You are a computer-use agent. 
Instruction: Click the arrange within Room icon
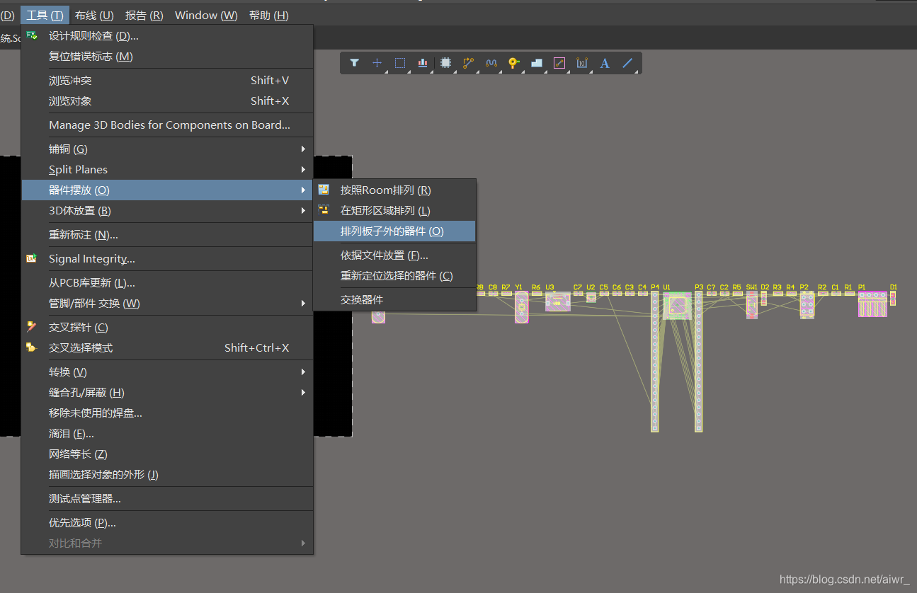pyautogui.click(x=324, y=190)
